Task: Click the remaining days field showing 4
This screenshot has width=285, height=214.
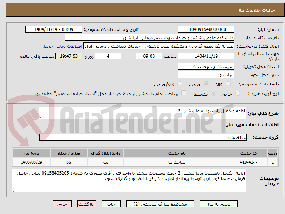Action: pos(108,56)
